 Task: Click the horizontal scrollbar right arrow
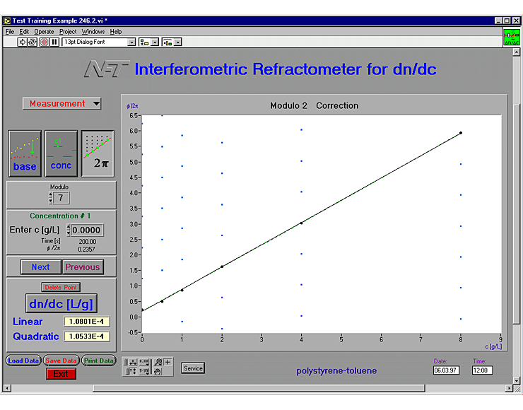click(509, 388)
